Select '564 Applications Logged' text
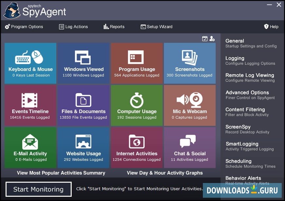285x201 pixels. [137, 75]
